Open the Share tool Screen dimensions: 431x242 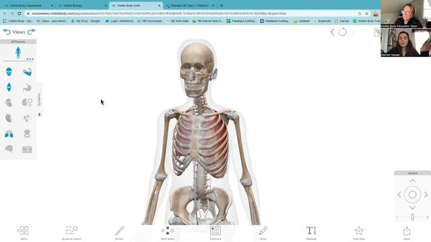point(407,233)
